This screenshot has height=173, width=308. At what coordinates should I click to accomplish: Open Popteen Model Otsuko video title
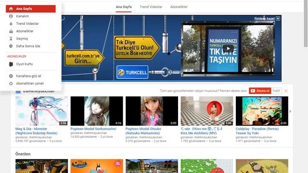point(143,131)
